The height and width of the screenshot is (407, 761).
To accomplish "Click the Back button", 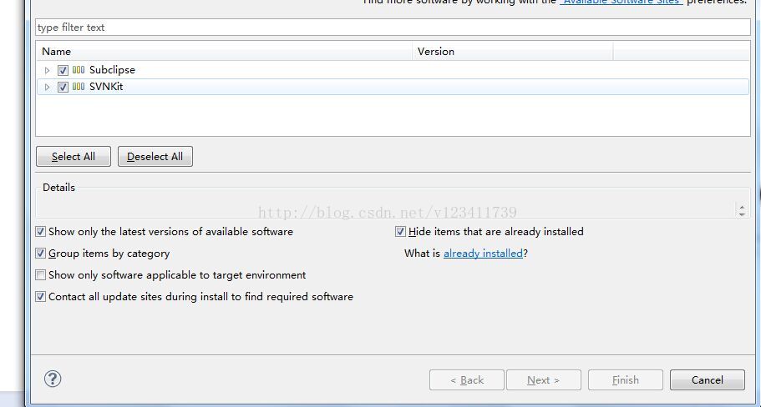I will [x=467, y=379].
